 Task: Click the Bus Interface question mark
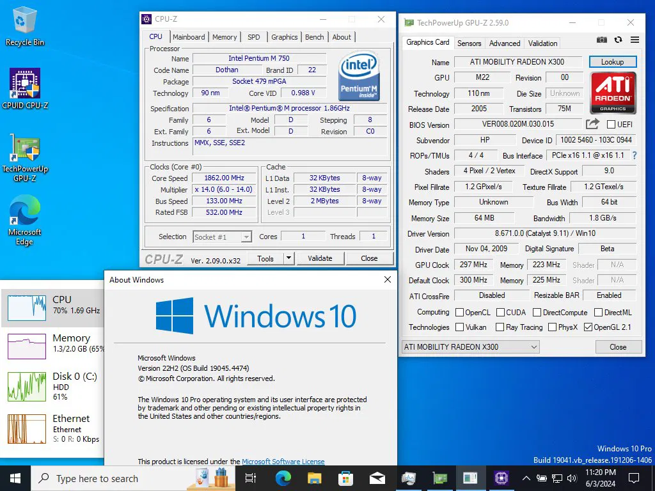[x=634, y=155]
